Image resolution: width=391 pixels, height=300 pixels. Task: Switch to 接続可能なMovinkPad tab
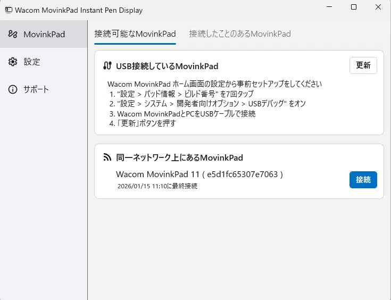[x=135, y=34]
